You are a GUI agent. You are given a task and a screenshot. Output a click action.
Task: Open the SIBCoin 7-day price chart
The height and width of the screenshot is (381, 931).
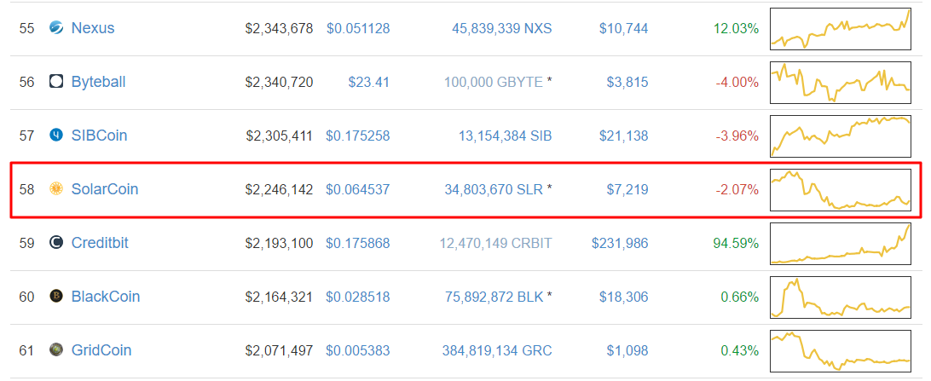coord(840,136)
